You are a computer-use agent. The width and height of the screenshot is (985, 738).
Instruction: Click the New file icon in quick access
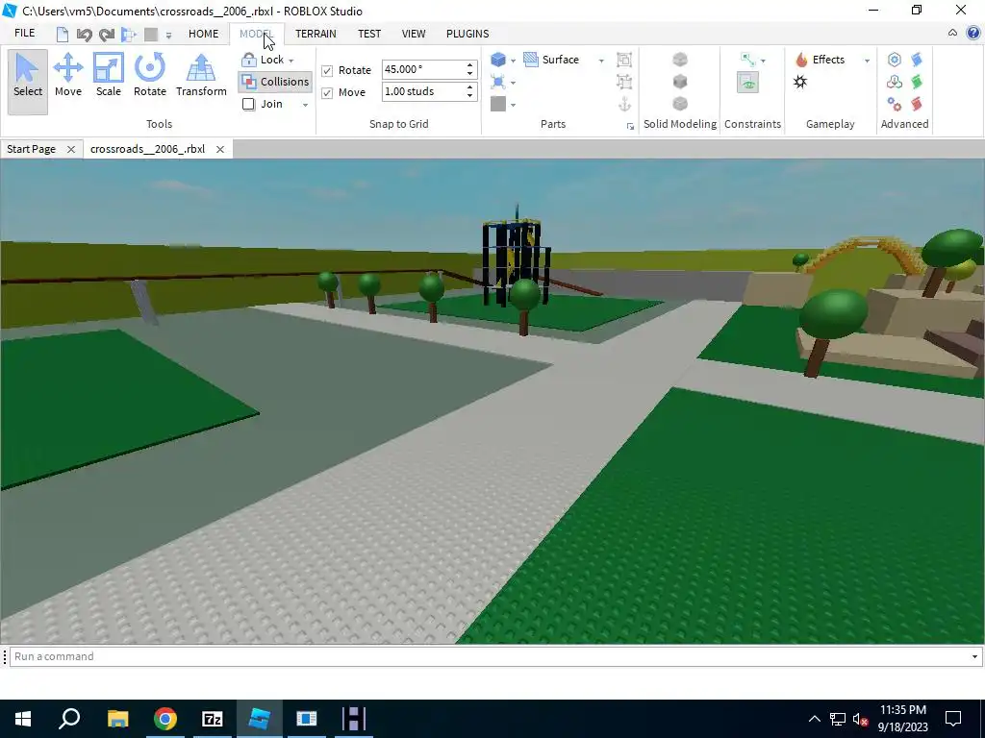pyautogui.click(x=63, y=34)
